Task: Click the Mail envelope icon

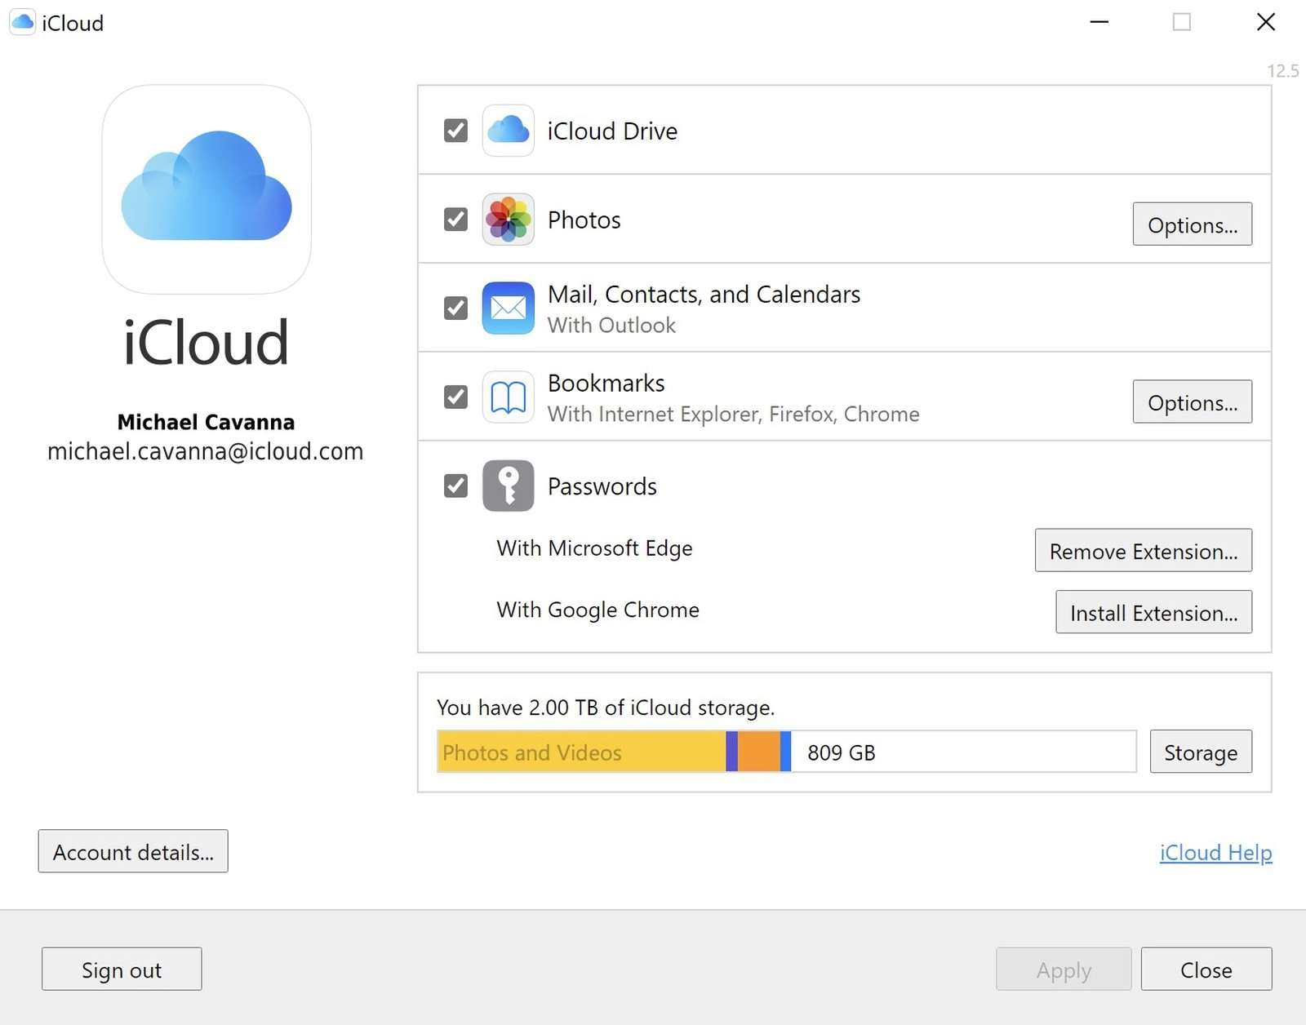Action: (507, 308)
